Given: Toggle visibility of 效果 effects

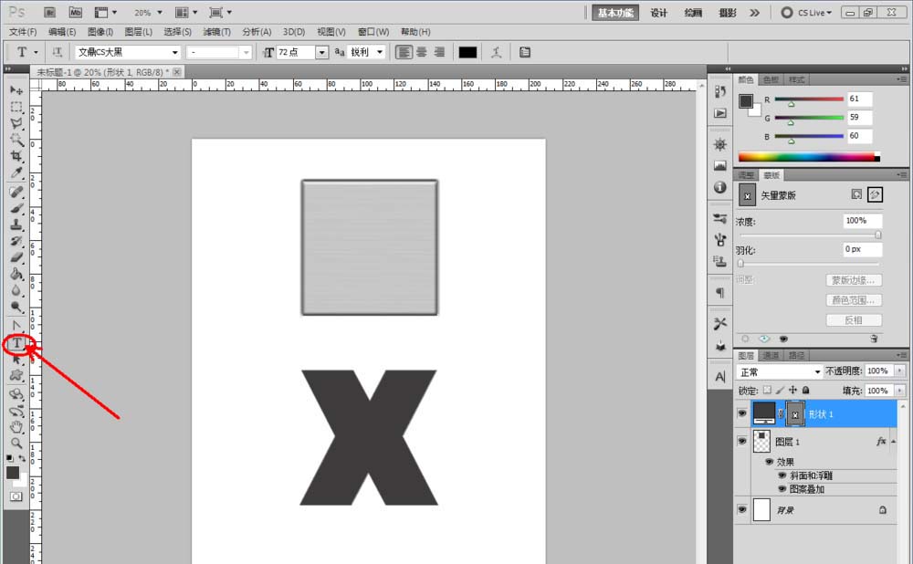Looking at the screenshot, I should 769,462.
